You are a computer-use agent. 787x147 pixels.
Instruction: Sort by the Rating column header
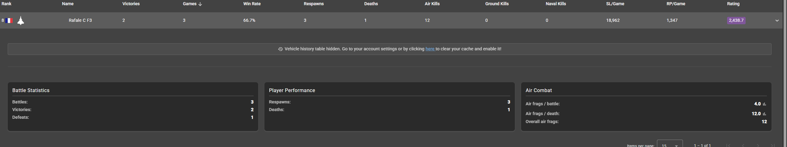pyautogui.click(x=733, y=4)
